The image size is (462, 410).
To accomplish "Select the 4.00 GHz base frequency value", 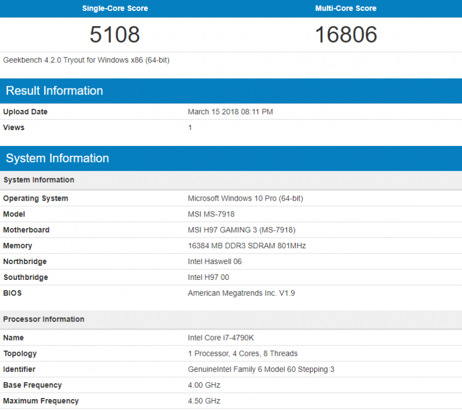I will 204,385.
